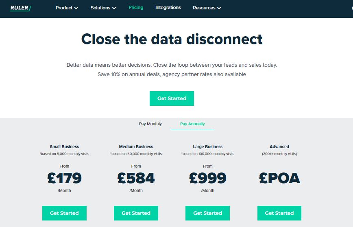Screen dimensions: 353x227
Task: Select the Pay Annually tab
Action: (192, 124)
